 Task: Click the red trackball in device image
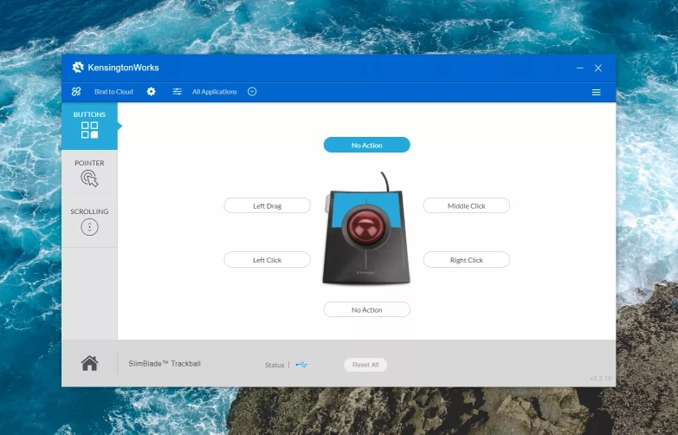365,226
